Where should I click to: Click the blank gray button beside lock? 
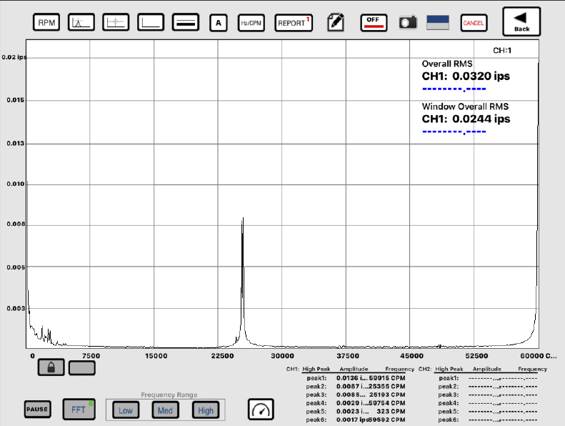82,368
